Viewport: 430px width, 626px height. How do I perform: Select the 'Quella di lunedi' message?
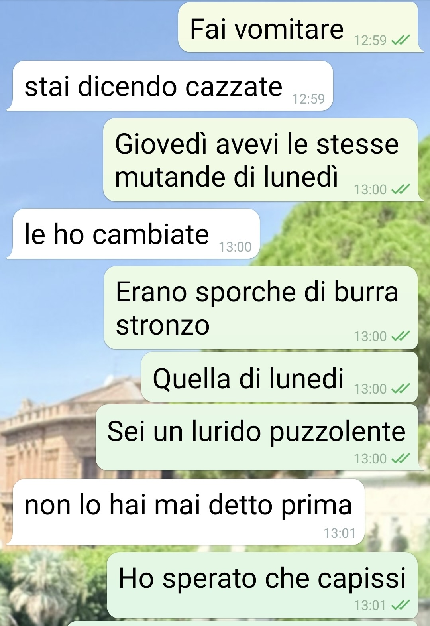click(x=279, y=377)
